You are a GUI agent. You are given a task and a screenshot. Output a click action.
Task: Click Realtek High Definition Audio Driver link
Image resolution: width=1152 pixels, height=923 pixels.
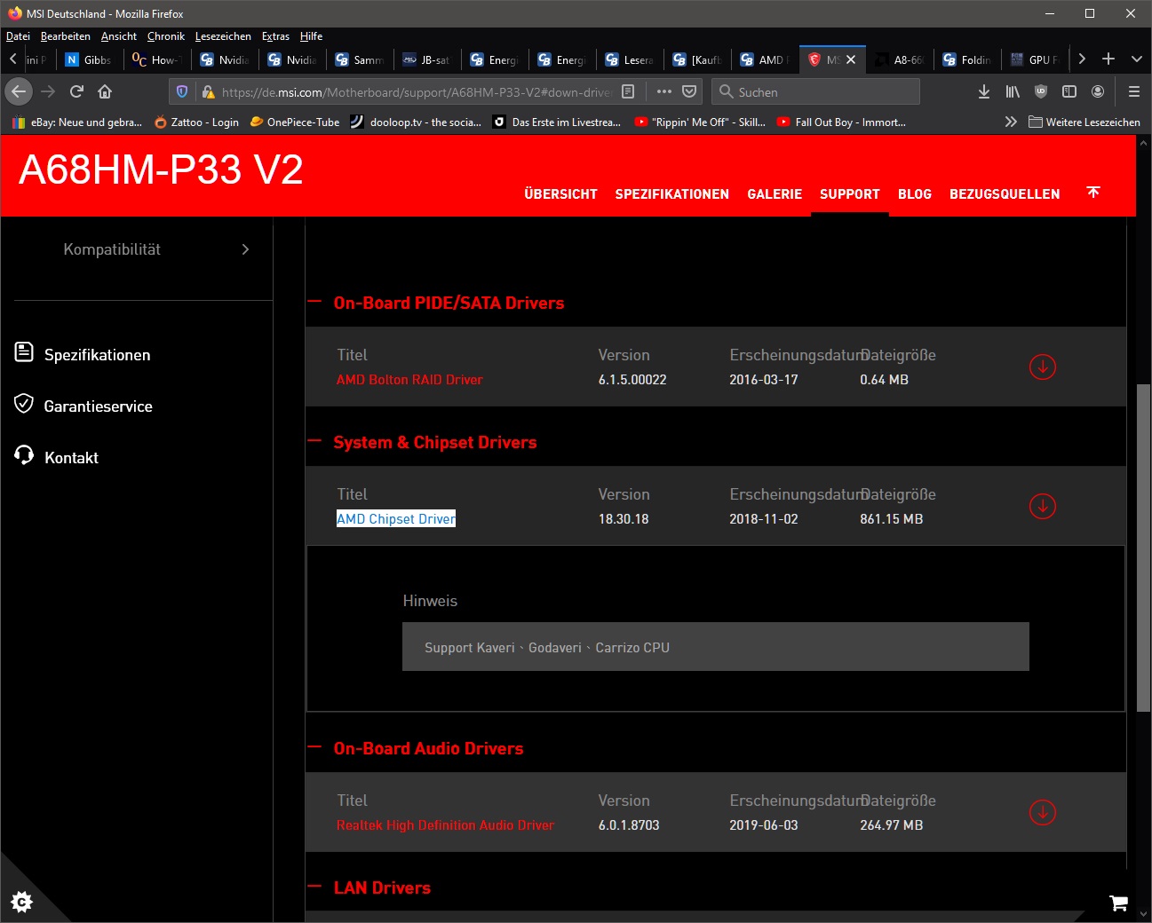pos(445,824)
